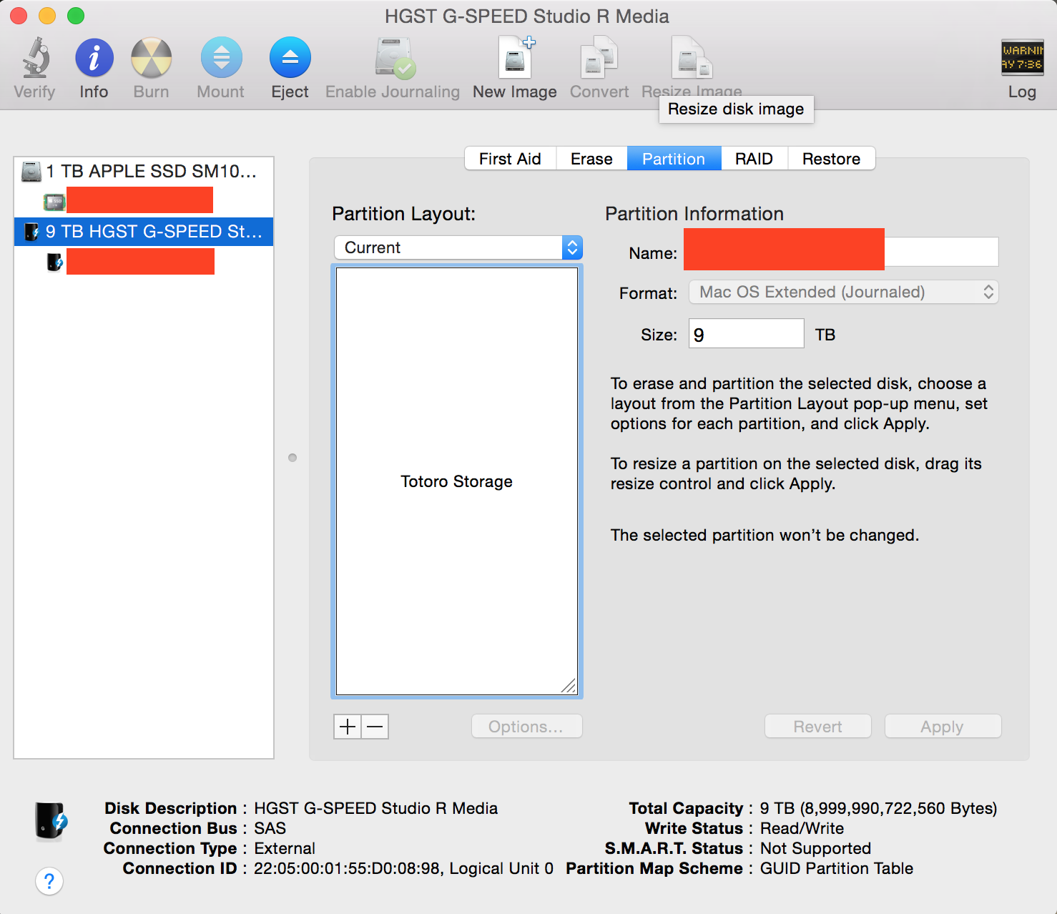Select the Totoro Storage partition block
The image size is (1057, 914).
[456, 481]
